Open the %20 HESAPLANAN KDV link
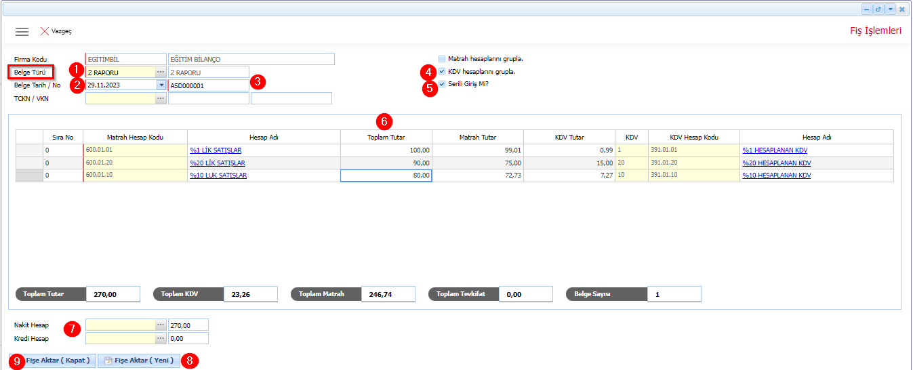The width and height of the screenshot is (913, 370). (x=777, y=163)
